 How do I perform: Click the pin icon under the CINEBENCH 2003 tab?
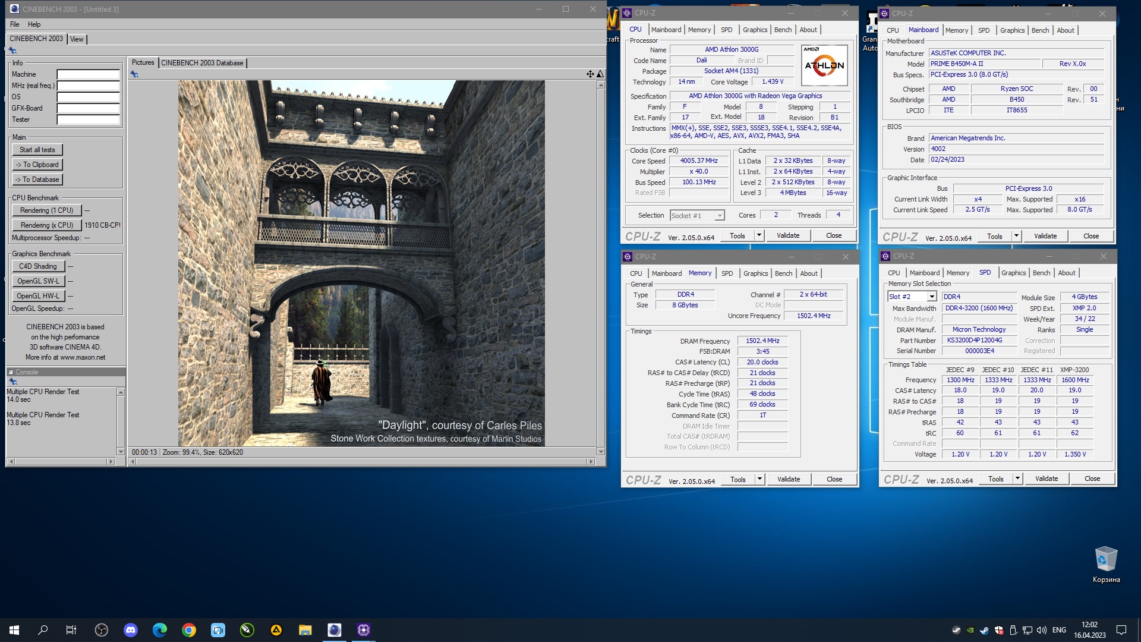pos(12,51)
